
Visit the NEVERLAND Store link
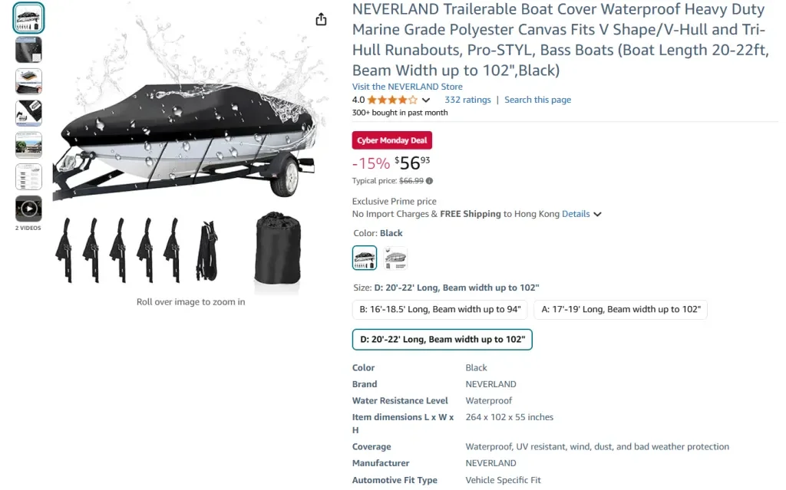(408, 87)
